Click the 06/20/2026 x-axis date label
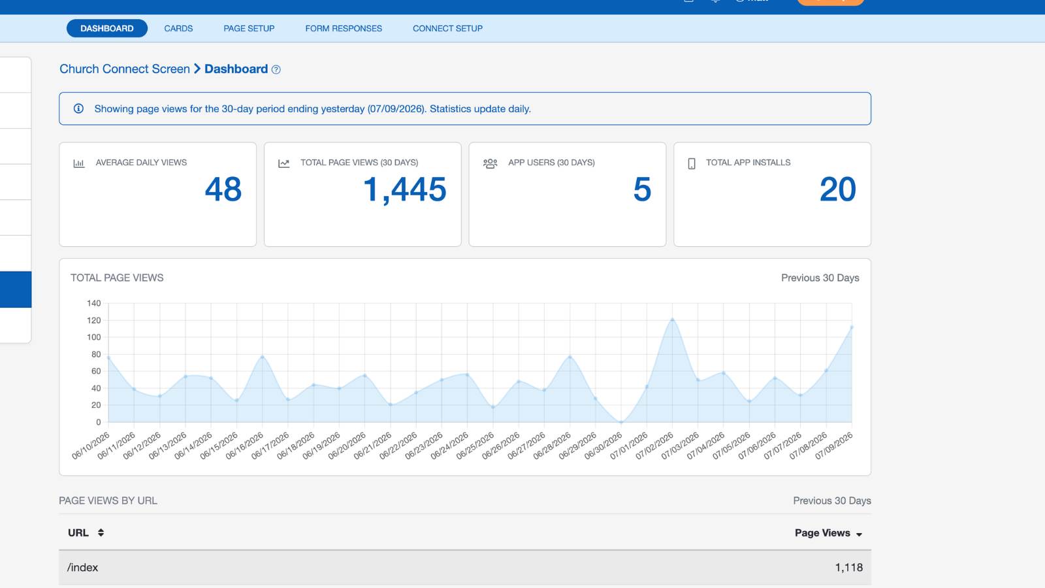1045x588 pixels. (x=348, y=446)
